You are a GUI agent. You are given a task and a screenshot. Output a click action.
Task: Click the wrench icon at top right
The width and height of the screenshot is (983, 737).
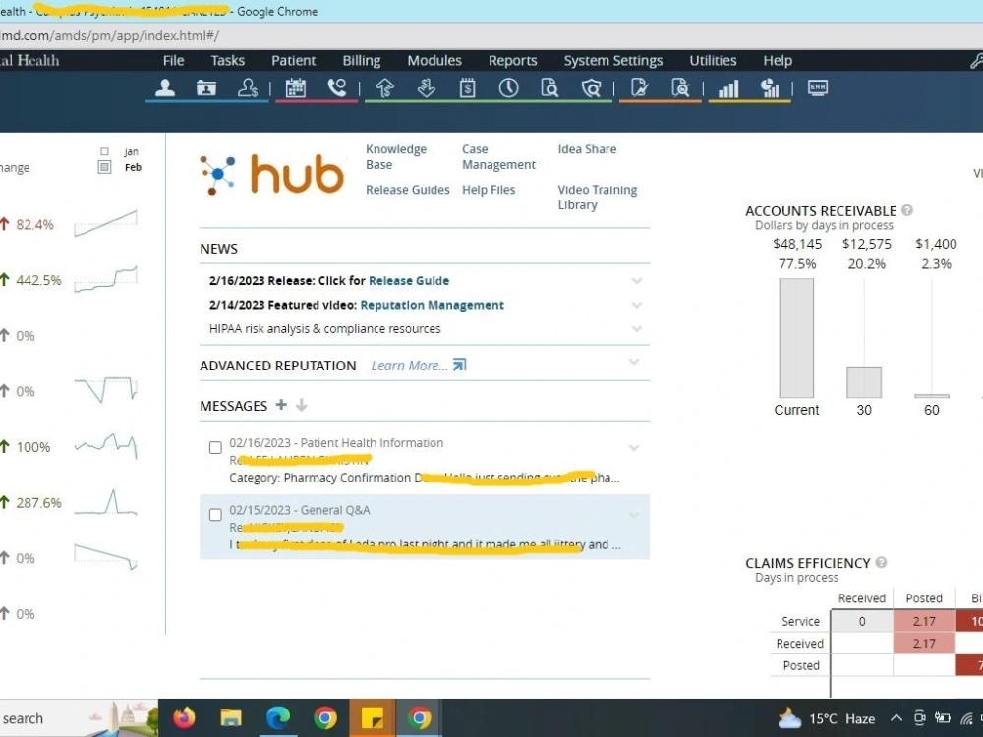pos(976,61)
